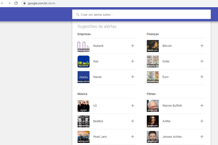Click the google.com.br/alerts address bar
The image size is (218, 145).
[119, 3]
